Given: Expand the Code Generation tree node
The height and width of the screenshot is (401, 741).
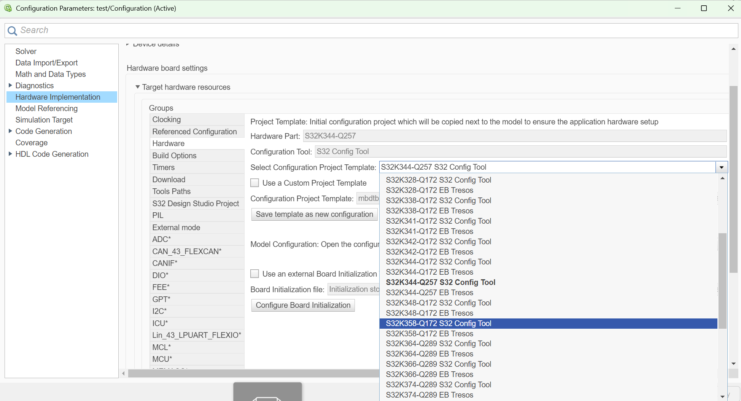Looking at the screenshot, I should click(10, 131).
